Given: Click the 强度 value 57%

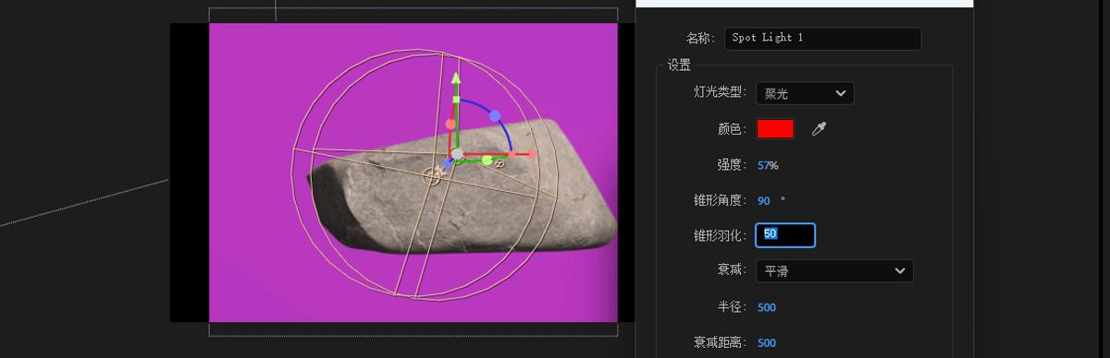Looking at the screenshot, I should coord(768,165).
